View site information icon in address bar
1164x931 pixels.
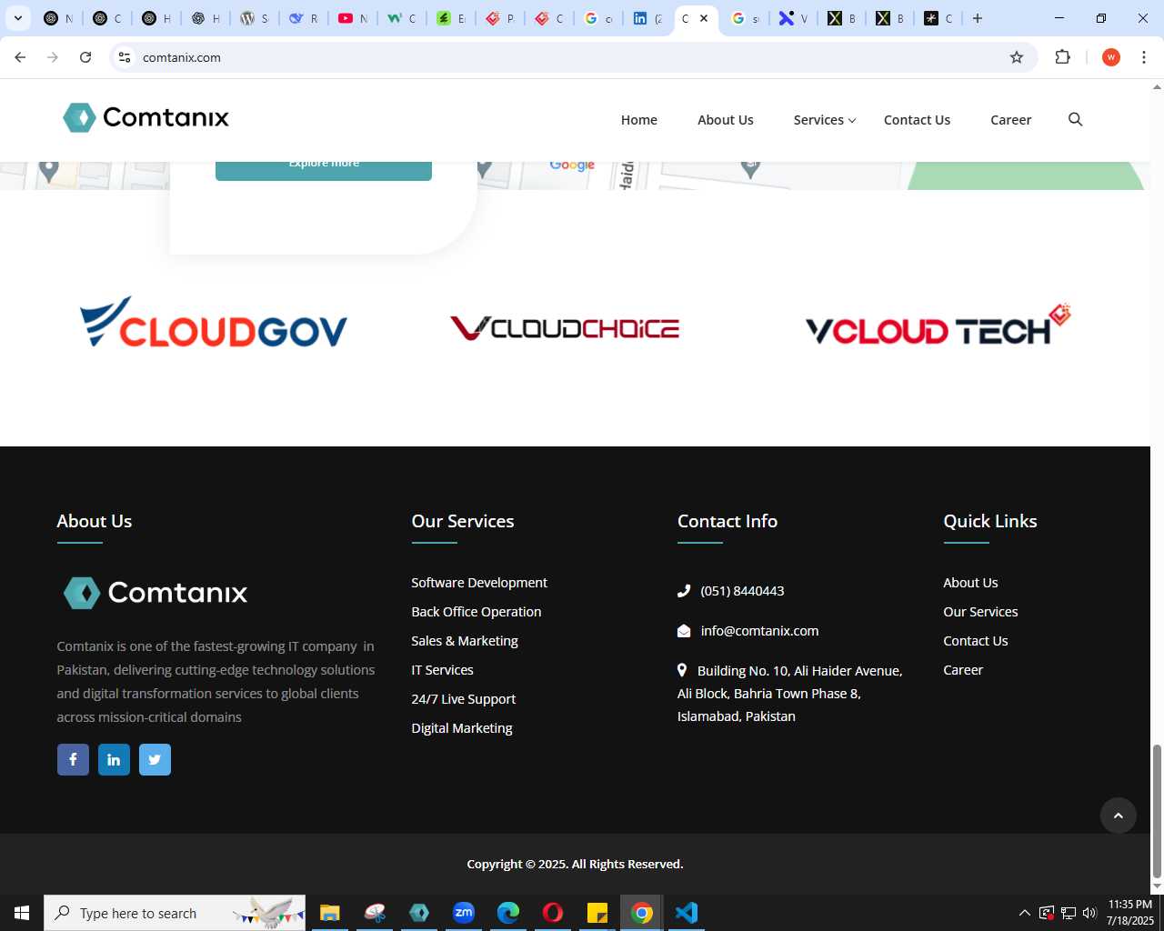tap(125, 57)
